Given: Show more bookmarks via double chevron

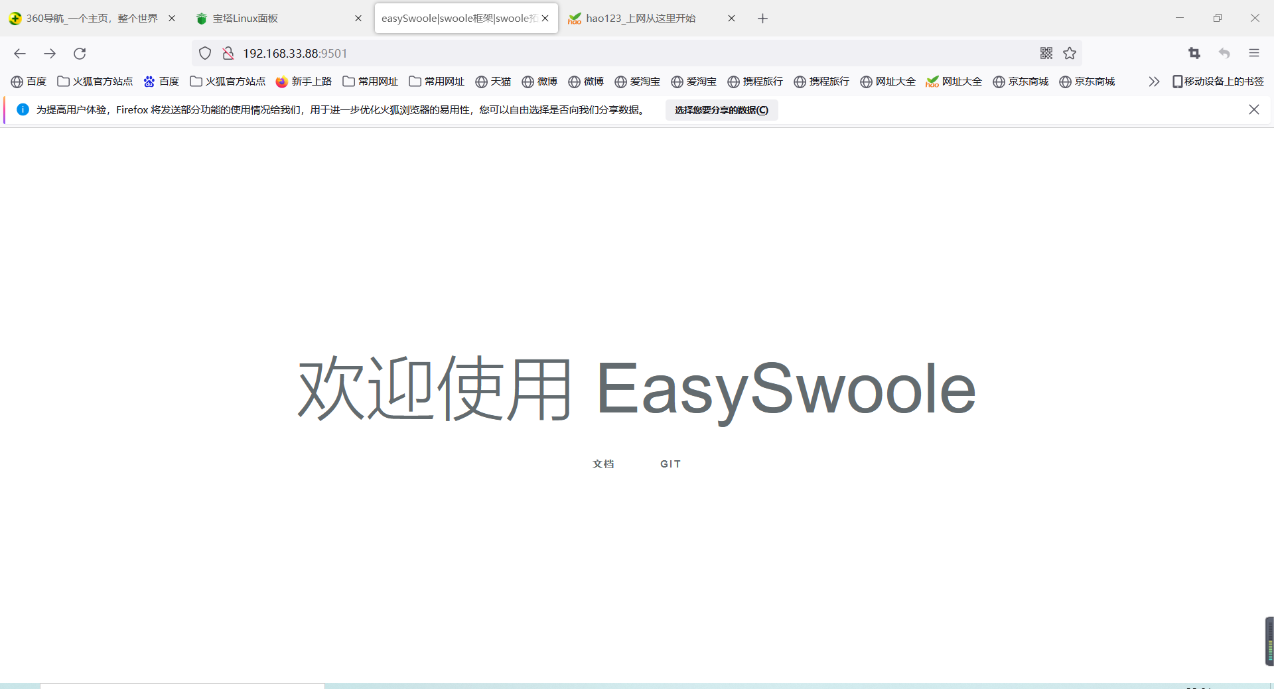Looking at the screenshot, I should (1154, 82).
